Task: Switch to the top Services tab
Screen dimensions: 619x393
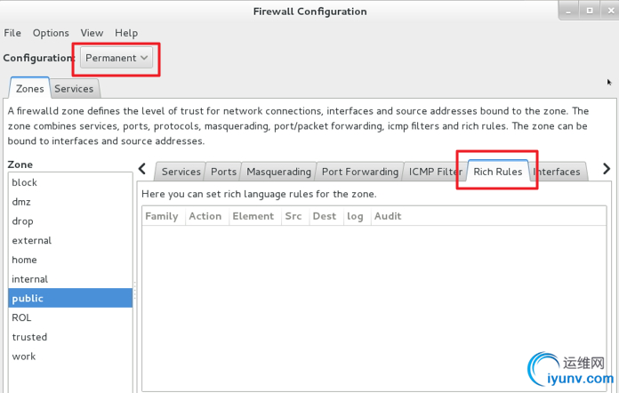Action: click(74, 89)
